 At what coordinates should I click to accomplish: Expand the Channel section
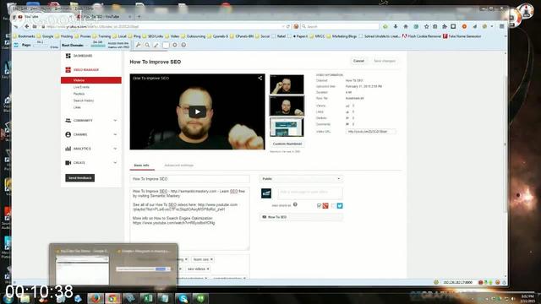point(115,134)
